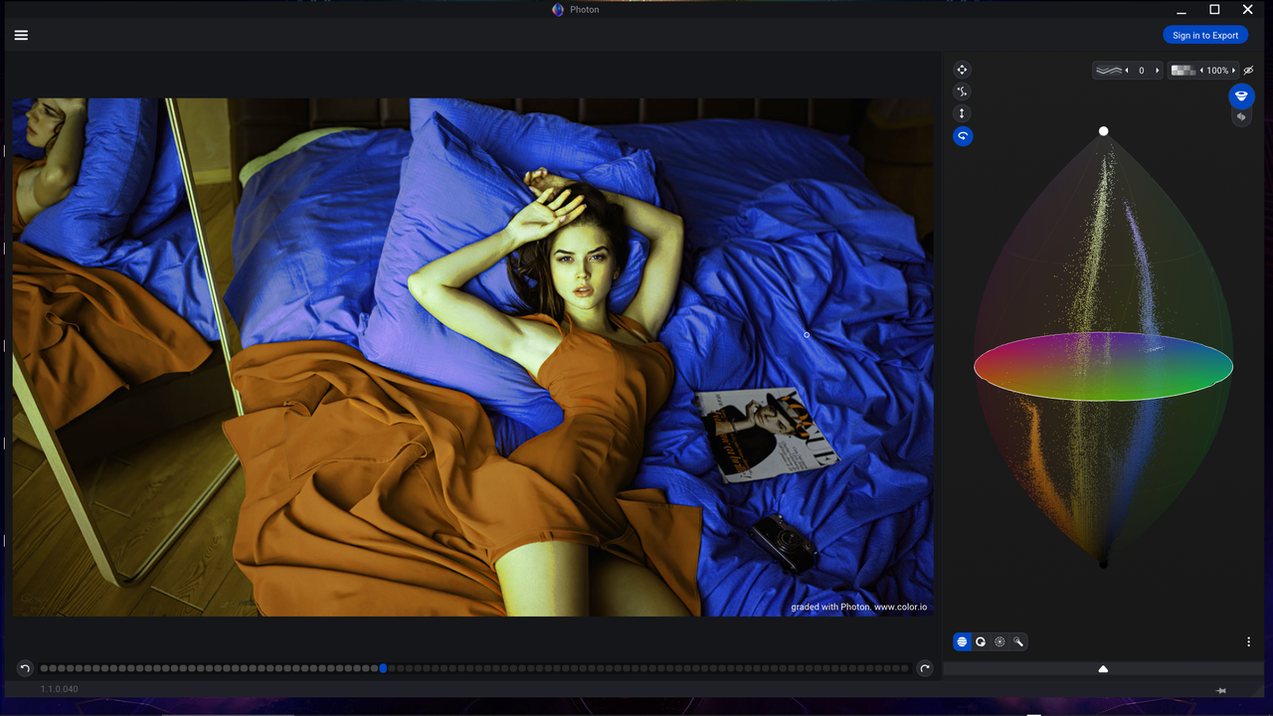Select the vertical up-down arrow tool
Viewport: 1273px width, 716px height.
(x=962, y=113)
